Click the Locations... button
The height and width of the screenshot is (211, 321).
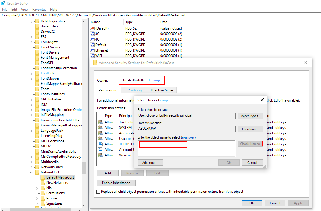[250, 129]
